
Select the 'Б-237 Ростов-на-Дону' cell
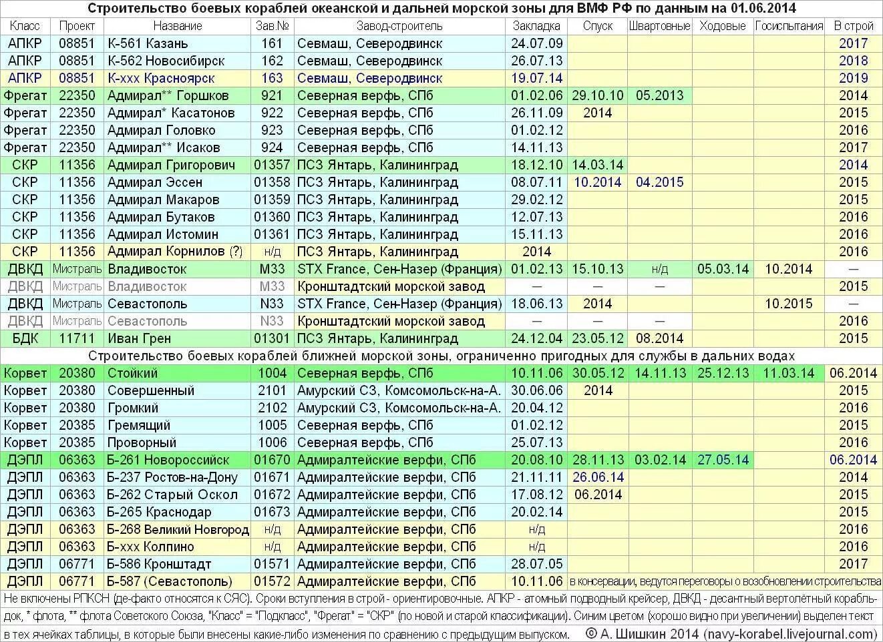pos(178,477)
